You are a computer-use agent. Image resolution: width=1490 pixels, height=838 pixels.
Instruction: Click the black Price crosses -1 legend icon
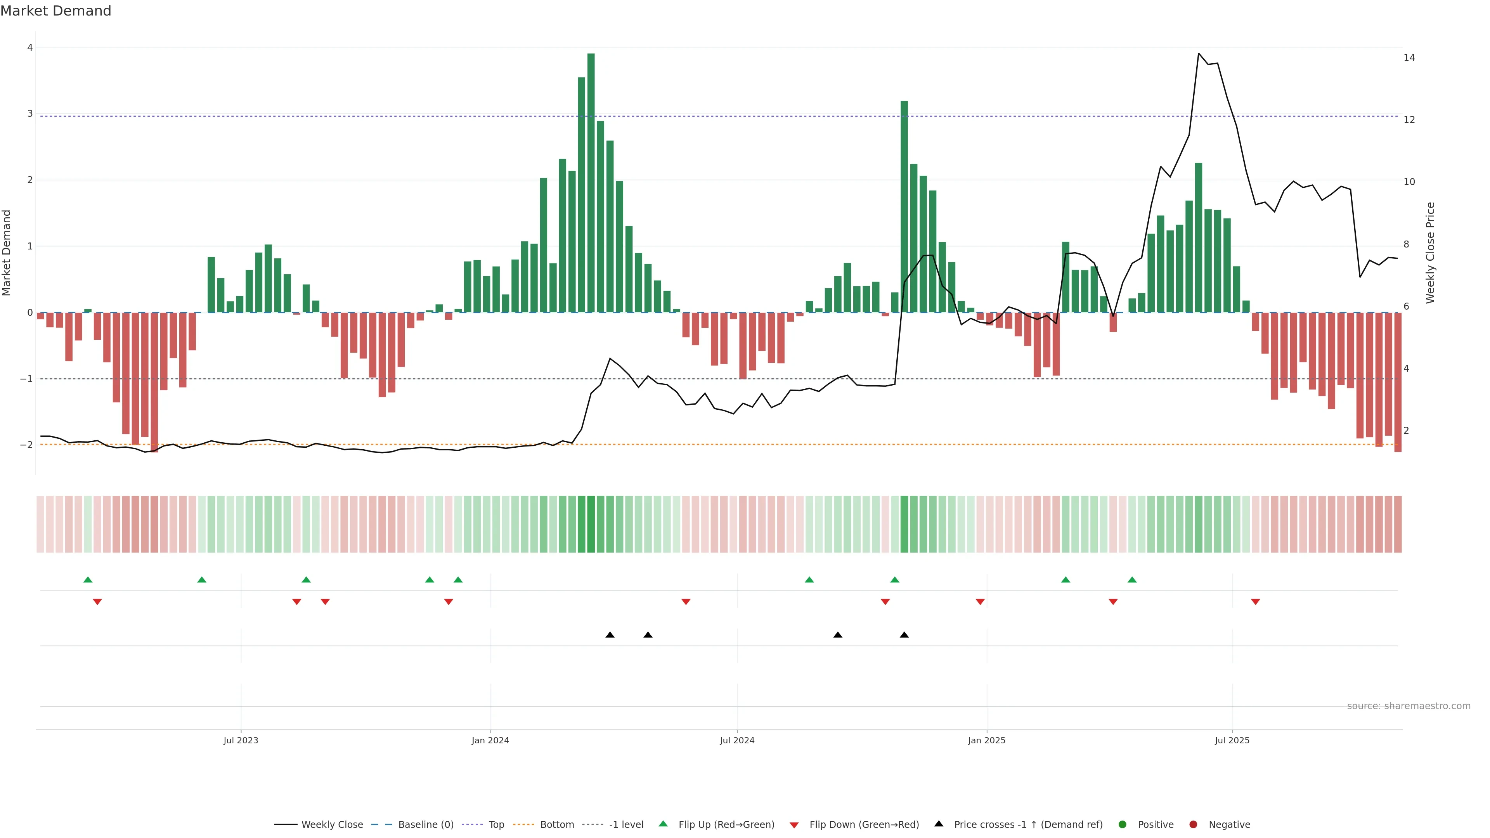(938, 824)
